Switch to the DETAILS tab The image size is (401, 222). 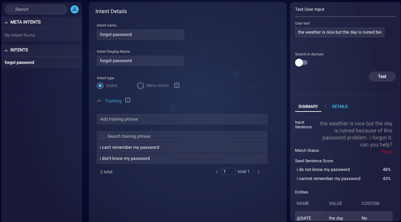click(x=339, y=106)
